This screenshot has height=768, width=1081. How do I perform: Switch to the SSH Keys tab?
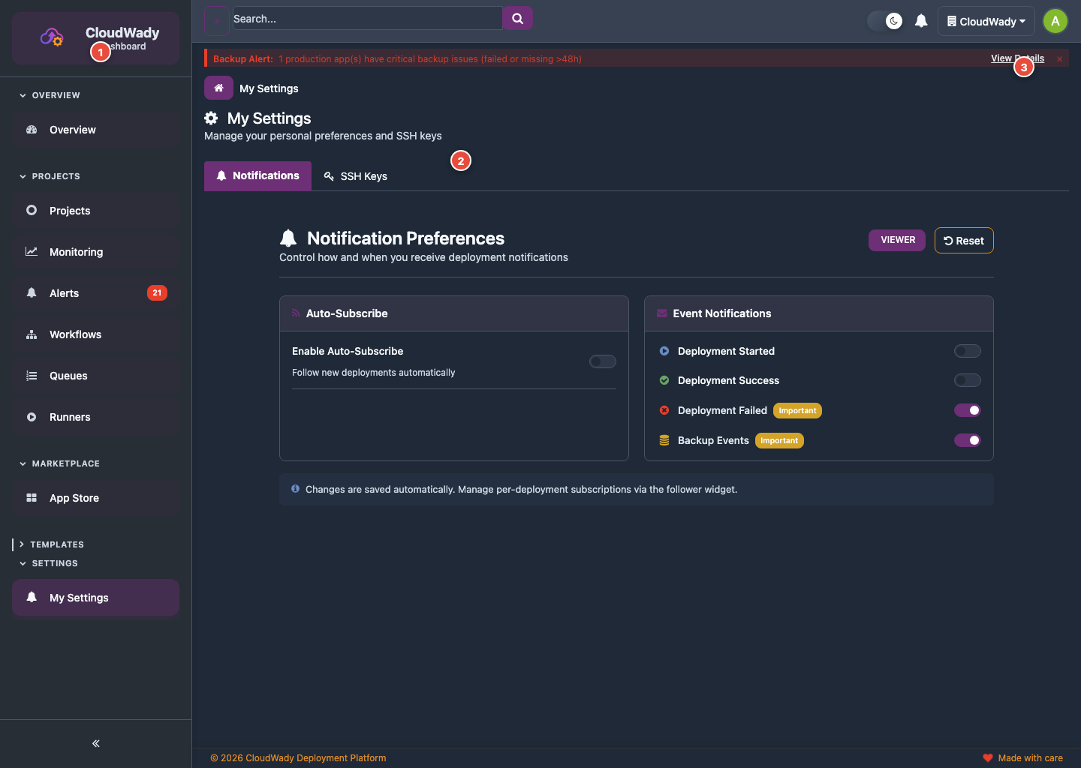[x=356, y=176]
